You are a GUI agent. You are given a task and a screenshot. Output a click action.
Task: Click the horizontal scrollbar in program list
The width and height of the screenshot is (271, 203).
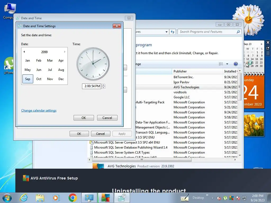pyautogui.click(x=142, y=160)
